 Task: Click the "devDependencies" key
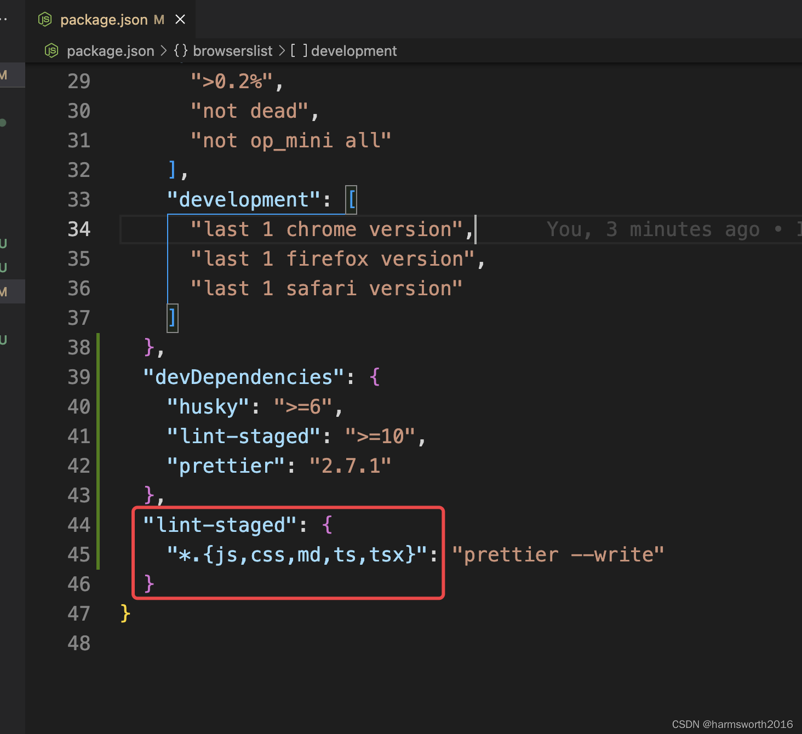[244, 377]
